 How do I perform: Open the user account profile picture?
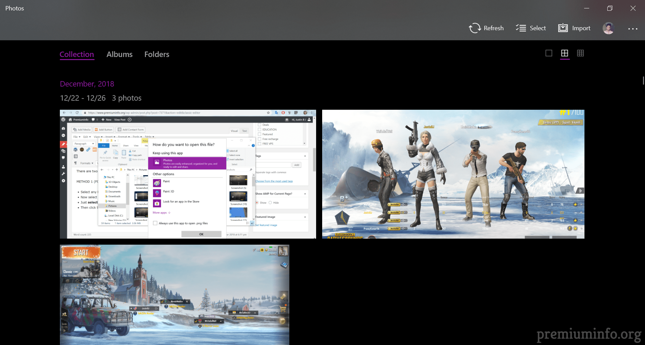(608, 28)
